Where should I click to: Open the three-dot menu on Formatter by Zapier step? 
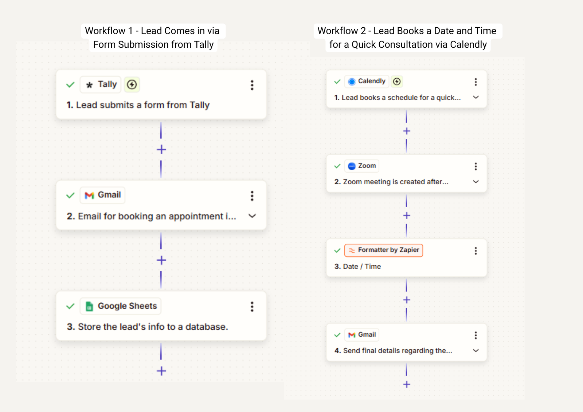tap(476, 251)
